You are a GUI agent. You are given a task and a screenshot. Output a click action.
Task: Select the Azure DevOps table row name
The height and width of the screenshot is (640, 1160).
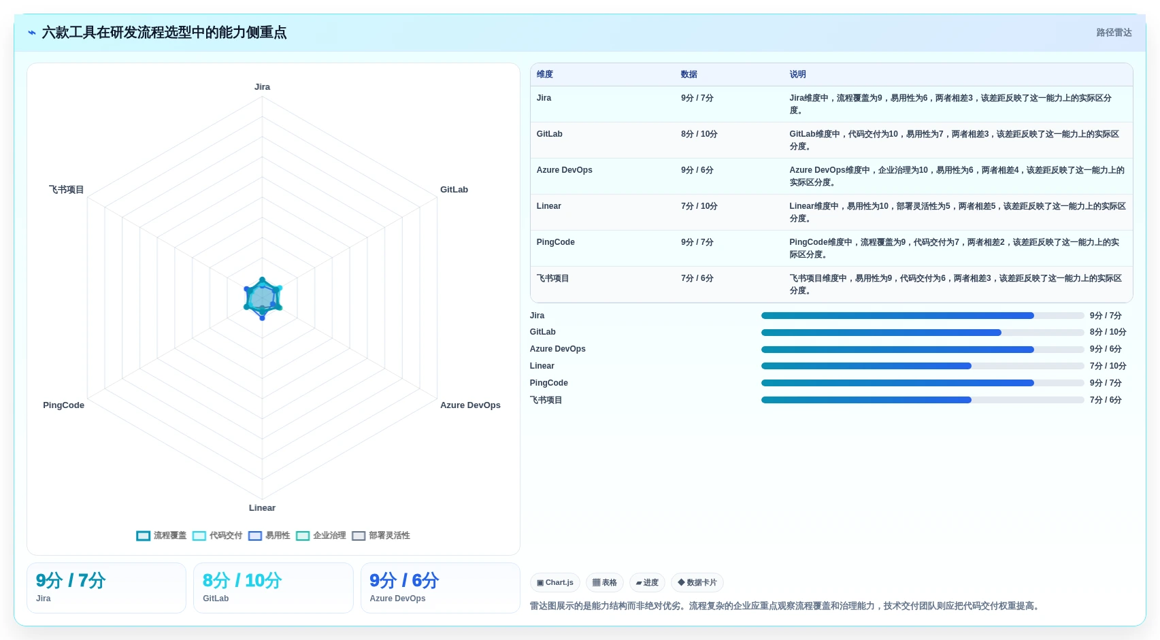pyautogui.click(x=564, y=170)
